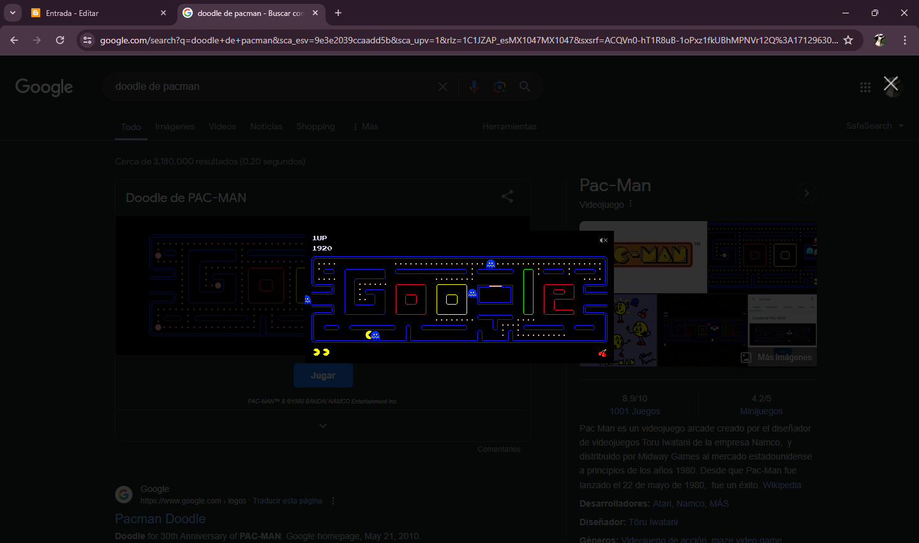Click the Pac-Man game maze area
This screenshot has width=919, height=543.
tap(459, 300)
